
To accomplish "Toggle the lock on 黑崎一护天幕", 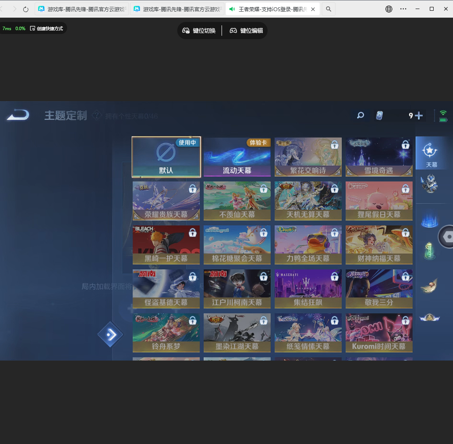I will pyautogui.click(x=192, y=233).
